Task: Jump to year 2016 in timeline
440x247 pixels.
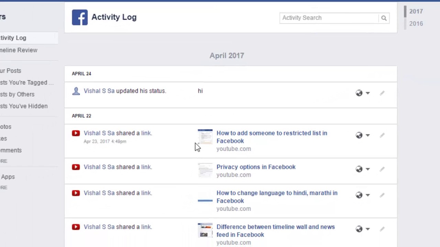Action: point(416,24)
